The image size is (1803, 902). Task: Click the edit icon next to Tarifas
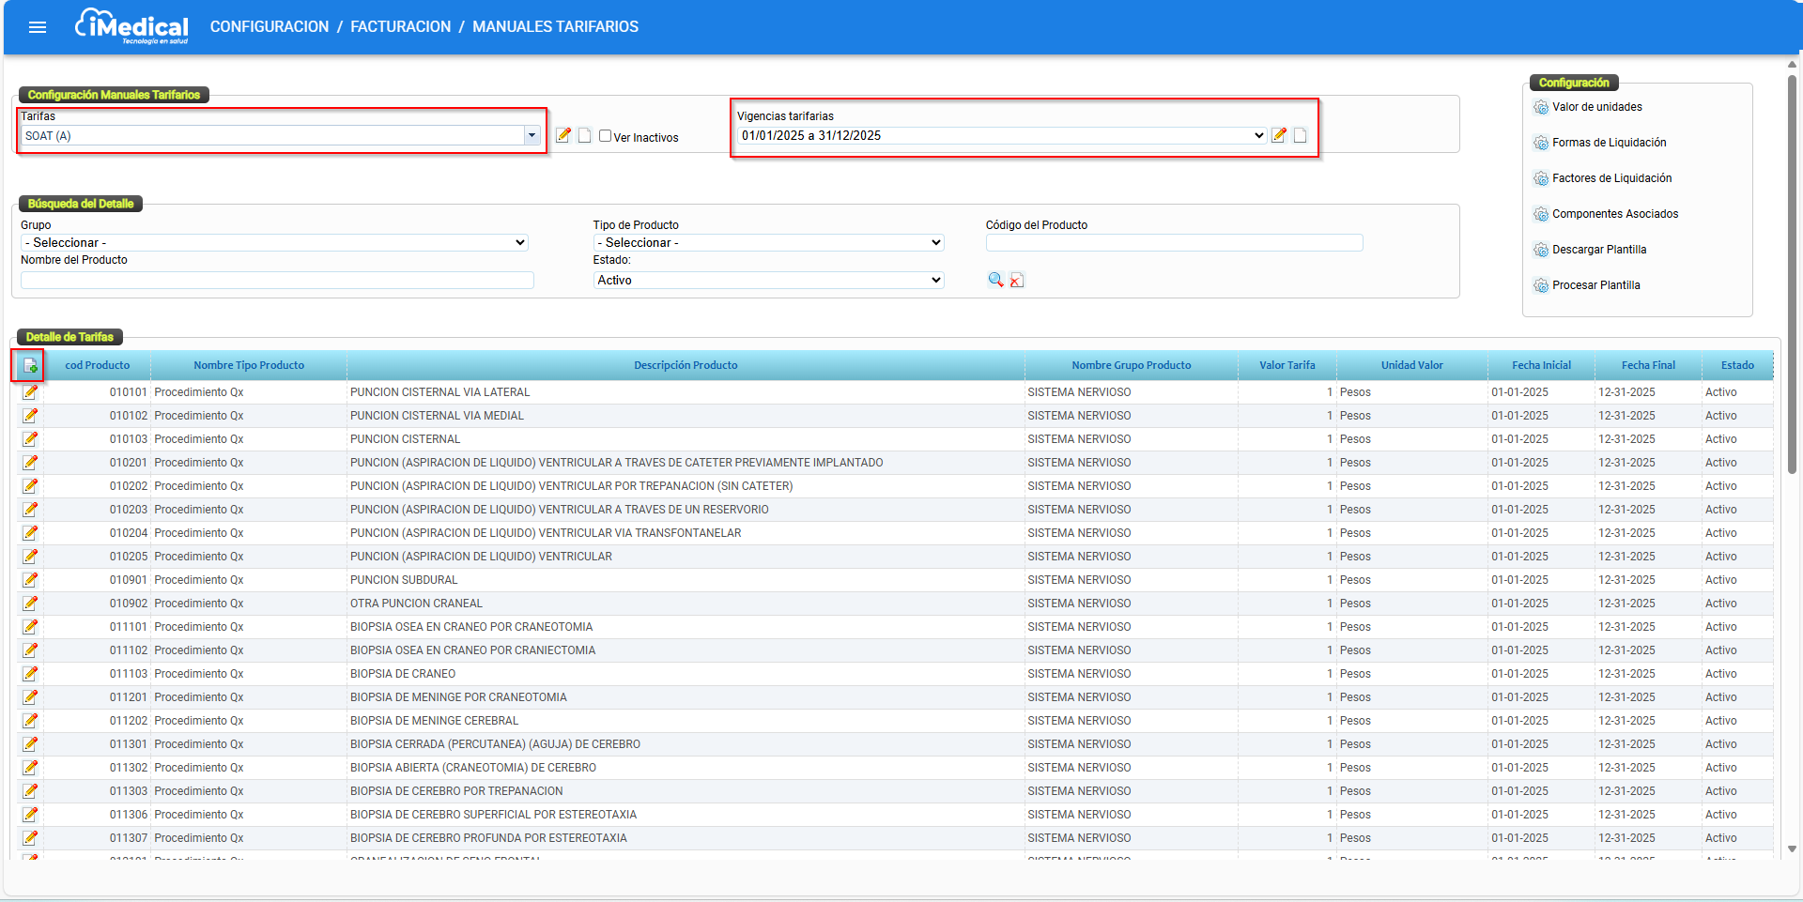[x=563, y=135]
